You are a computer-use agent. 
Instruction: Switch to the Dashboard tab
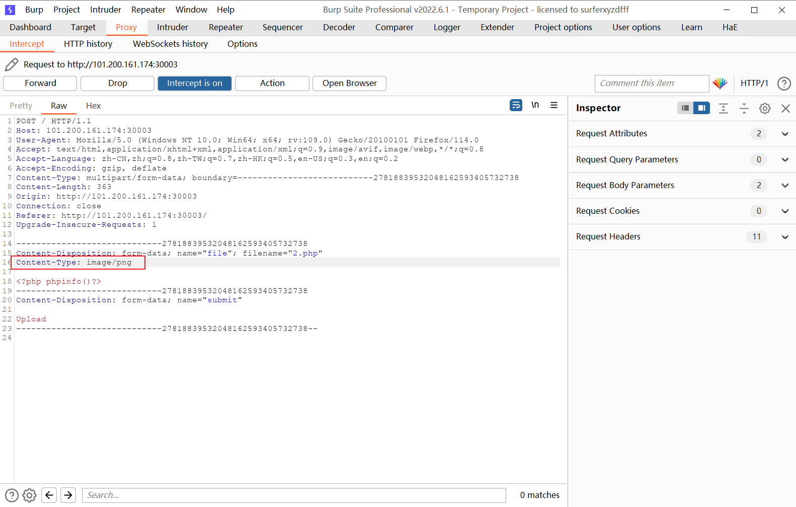[x=31, y=27]
